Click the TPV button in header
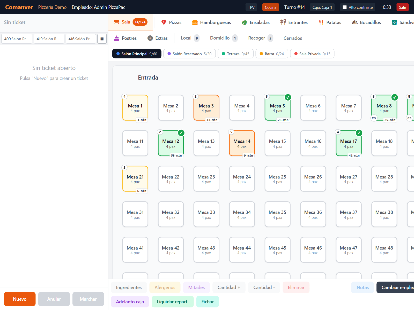 point(251,7)
